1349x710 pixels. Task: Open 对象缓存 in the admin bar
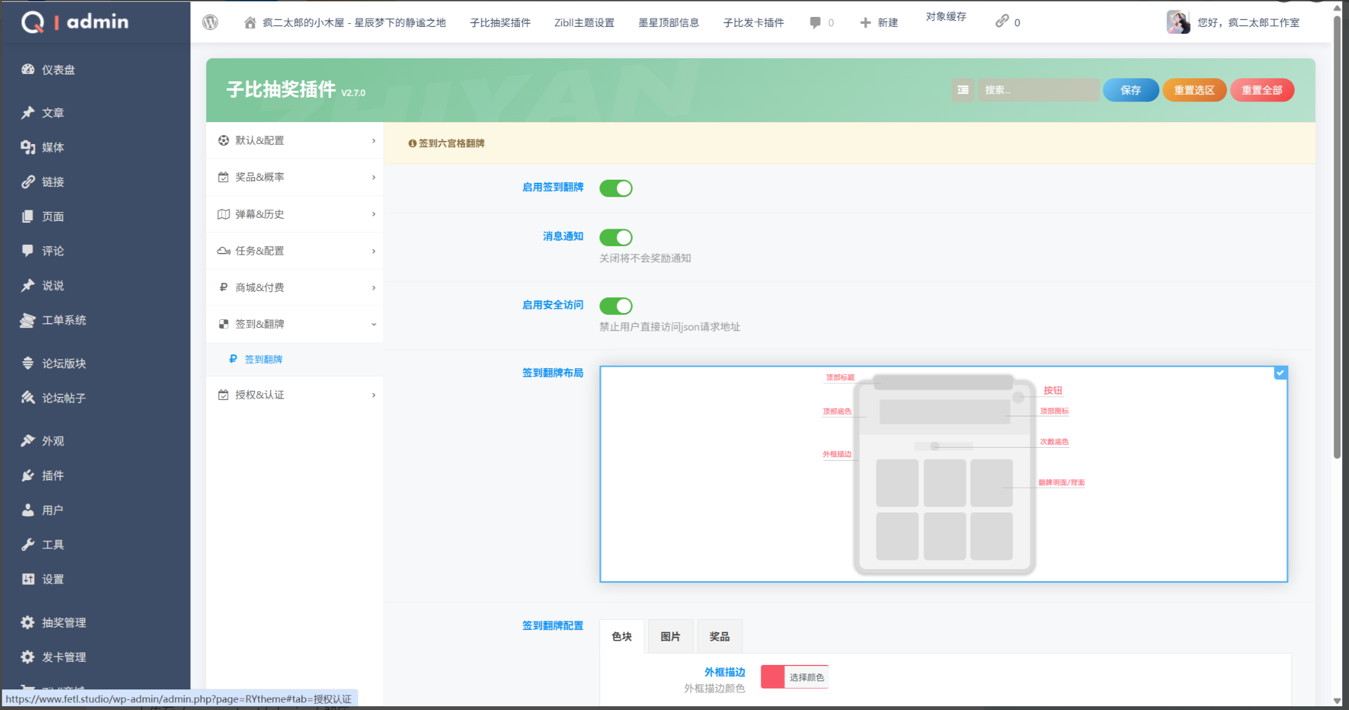[x=946, y=16]
